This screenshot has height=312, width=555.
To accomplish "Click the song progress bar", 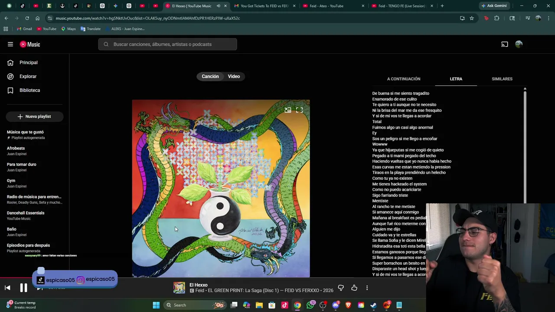I will 212,278.
